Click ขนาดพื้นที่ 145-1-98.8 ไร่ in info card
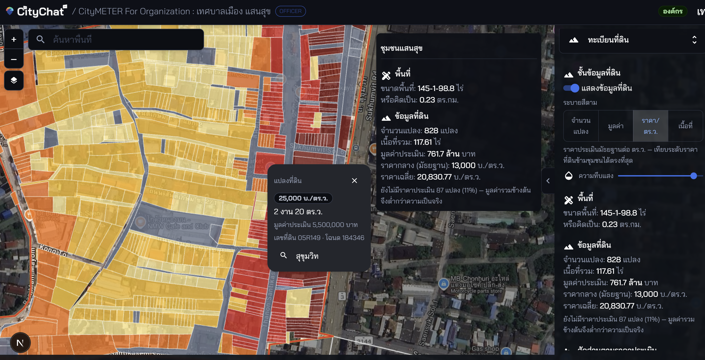Screen dimensions: 705x360 pyautogui.click(x=422, y=88)
